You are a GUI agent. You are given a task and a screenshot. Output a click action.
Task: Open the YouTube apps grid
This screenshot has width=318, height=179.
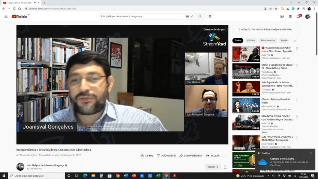click(x=290, y=17)
